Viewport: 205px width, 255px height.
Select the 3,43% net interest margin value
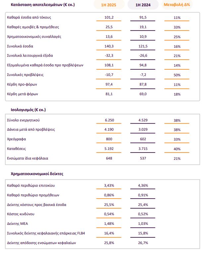point(108,185)
